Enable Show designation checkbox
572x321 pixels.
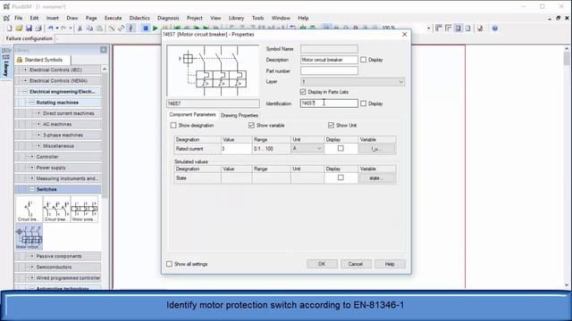pos(173,125)
